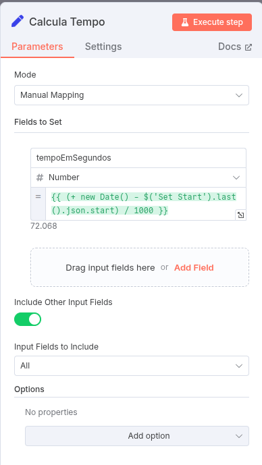Open the Docs link
The width and height of the screenshot is (262, 465).
tap(235, 47)
